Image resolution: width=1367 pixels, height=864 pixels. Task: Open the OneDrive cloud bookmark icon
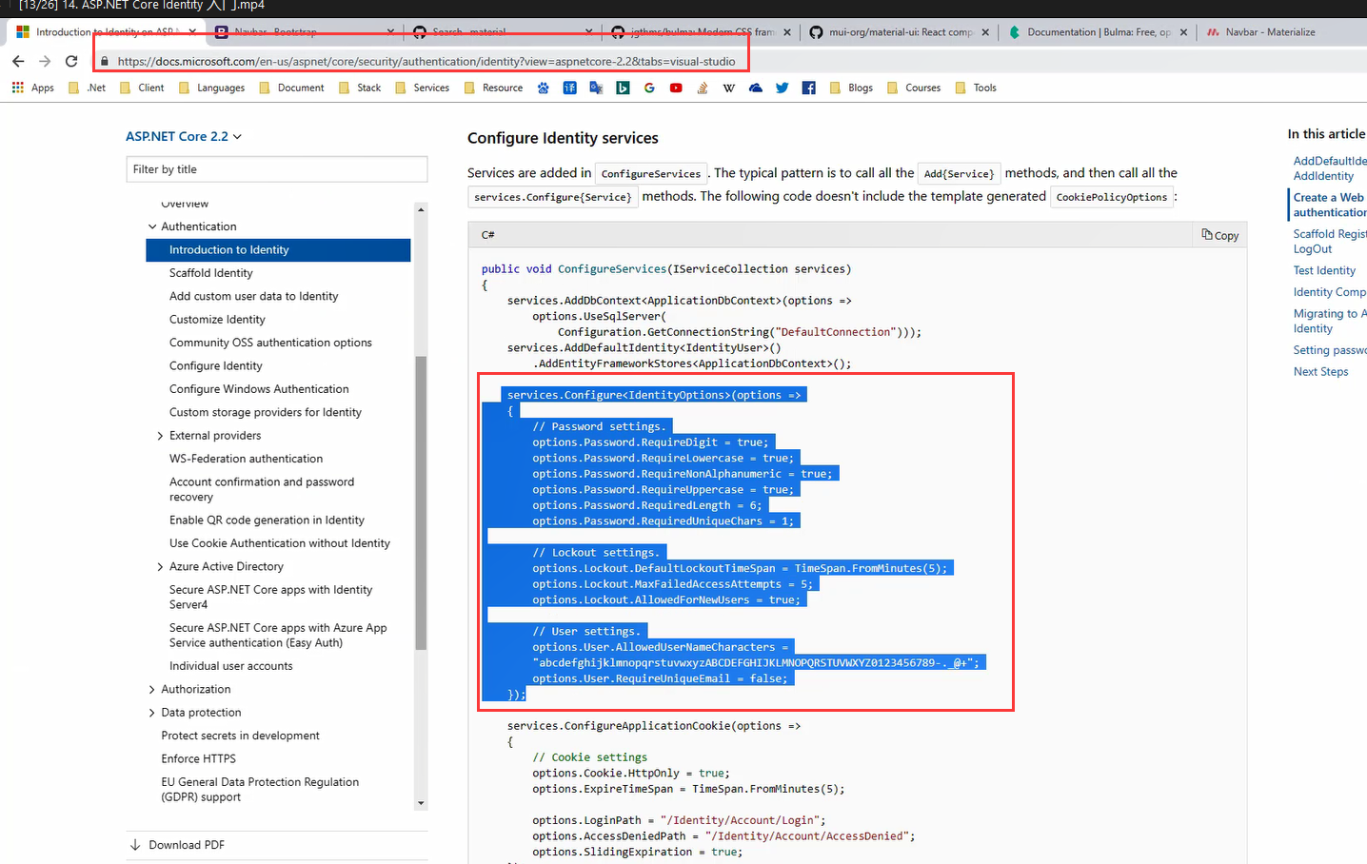(756, 88)
